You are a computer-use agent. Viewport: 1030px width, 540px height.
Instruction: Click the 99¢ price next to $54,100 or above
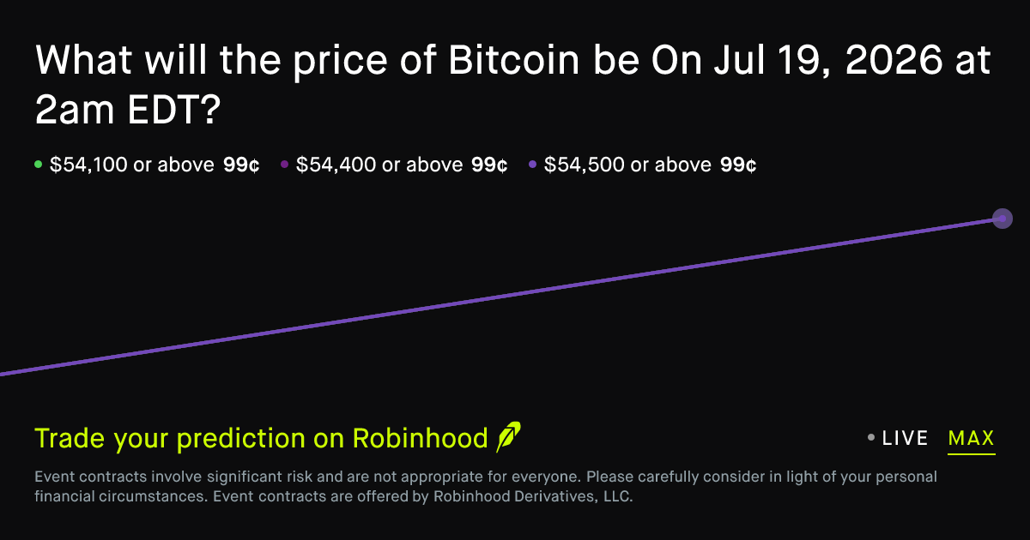point(241,165)
